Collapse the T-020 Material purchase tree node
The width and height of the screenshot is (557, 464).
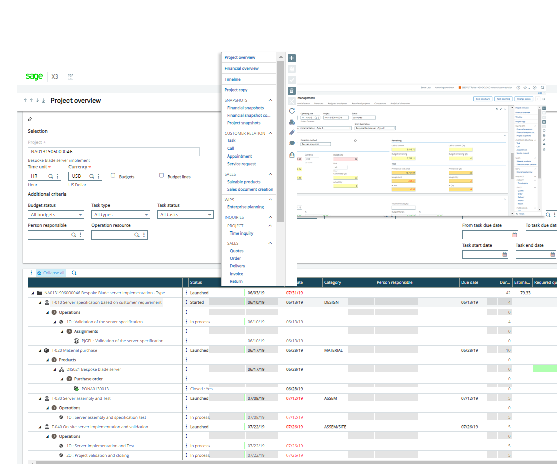(40, 350)
